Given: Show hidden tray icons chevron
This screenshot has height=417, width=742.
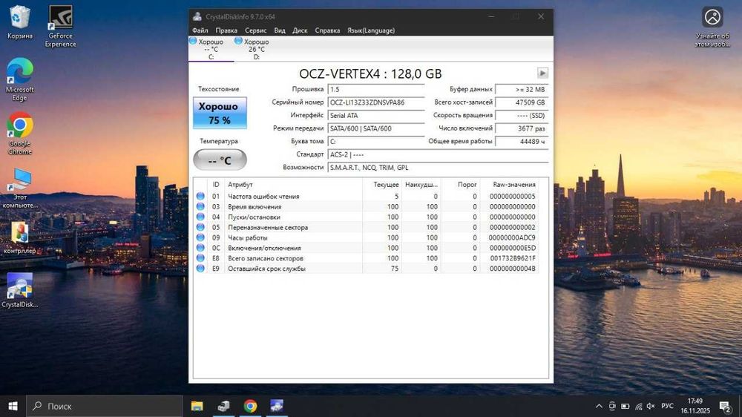Looking at the screenshot, I should point(599,406).
